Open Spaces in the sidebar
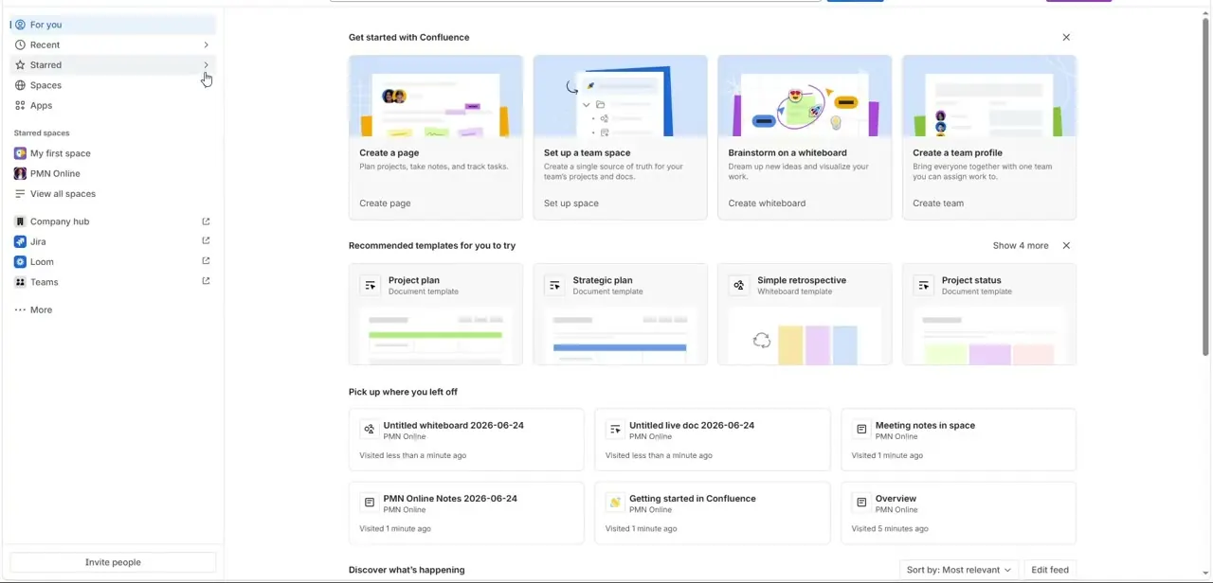The width and height of the screenshot is (1213, 583). pyautogui.click(x=113, y=85)
